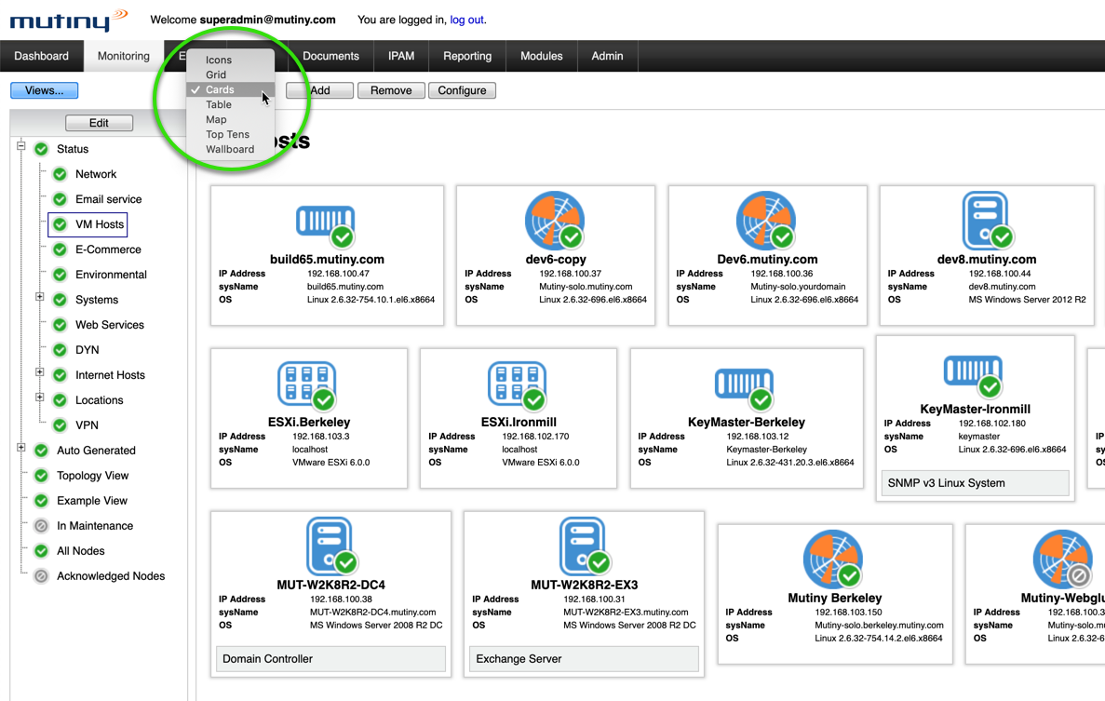This screenshot has width=1105, height=701.
Task: Click the green status icon beside VPN
Action: 60,425
